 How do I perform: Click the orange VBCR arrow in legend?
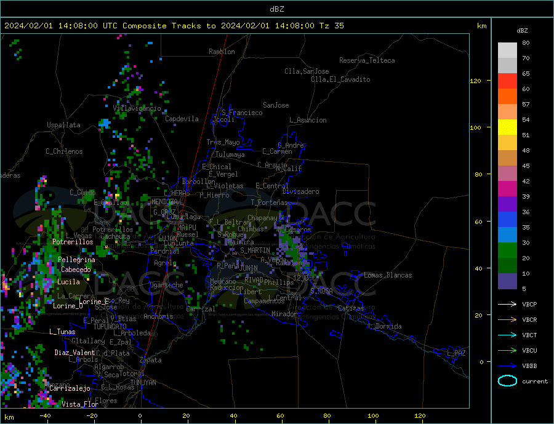click(x=507, y=320)
